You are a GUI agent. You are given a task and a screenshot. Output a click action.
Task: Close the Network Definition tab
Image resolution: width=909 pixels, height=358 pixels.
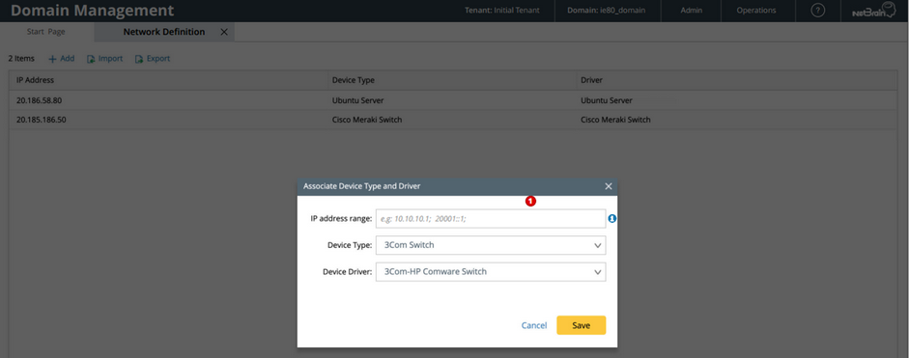[224, 33]
